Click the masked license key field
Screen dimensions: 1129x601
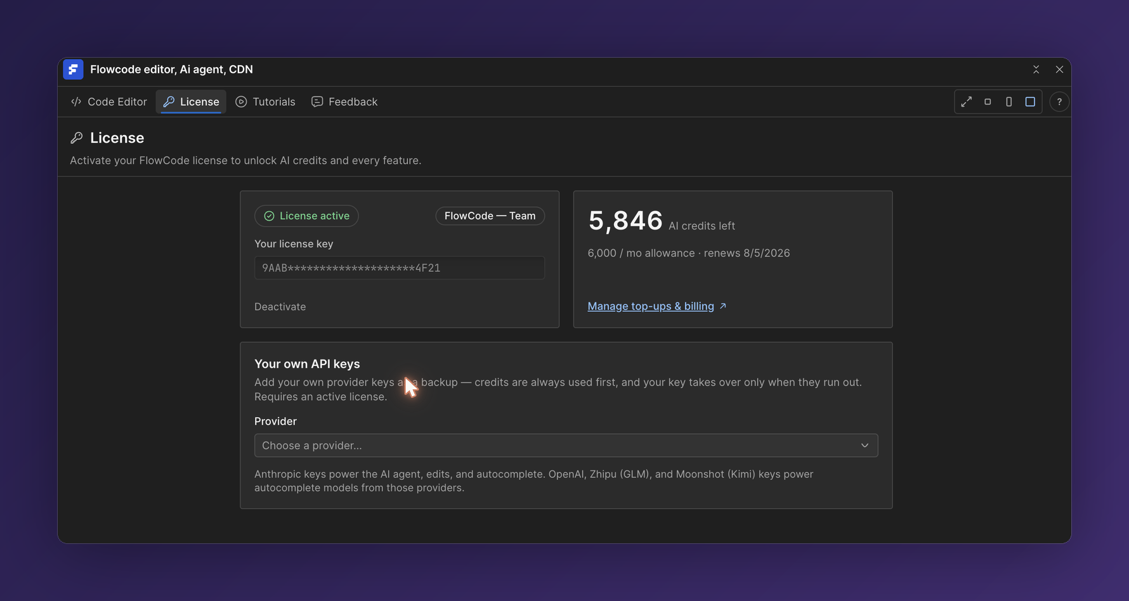point(400,268)
